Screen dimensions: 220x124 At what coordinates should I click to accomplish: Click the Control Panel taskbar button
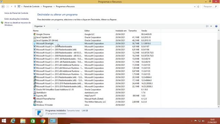pyautogui.click(x=53, y=121)
